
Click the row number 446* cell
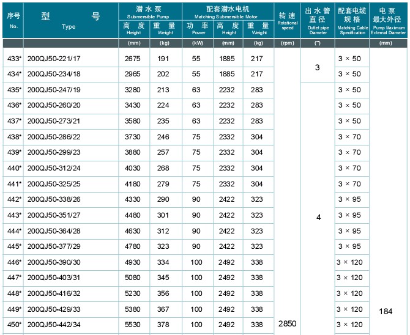click(x=13, y=262)
